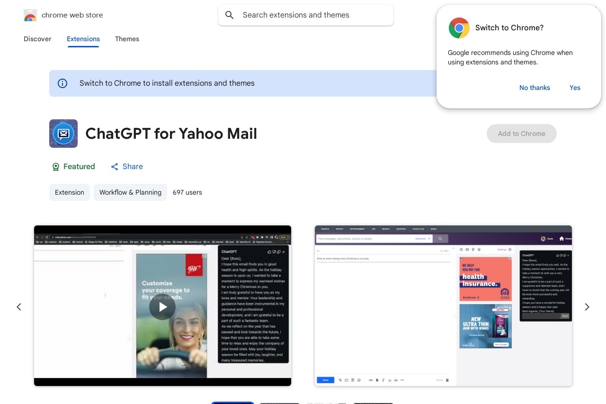This screenshot has width=606, height=404.
Task: Play the promo video
Action: [x=162, y=307]
